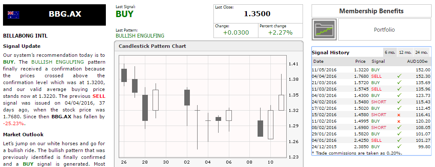Open the Portfolio membership benefit
The width and height of the screenshot is (435, 167).
pos(384,29)
